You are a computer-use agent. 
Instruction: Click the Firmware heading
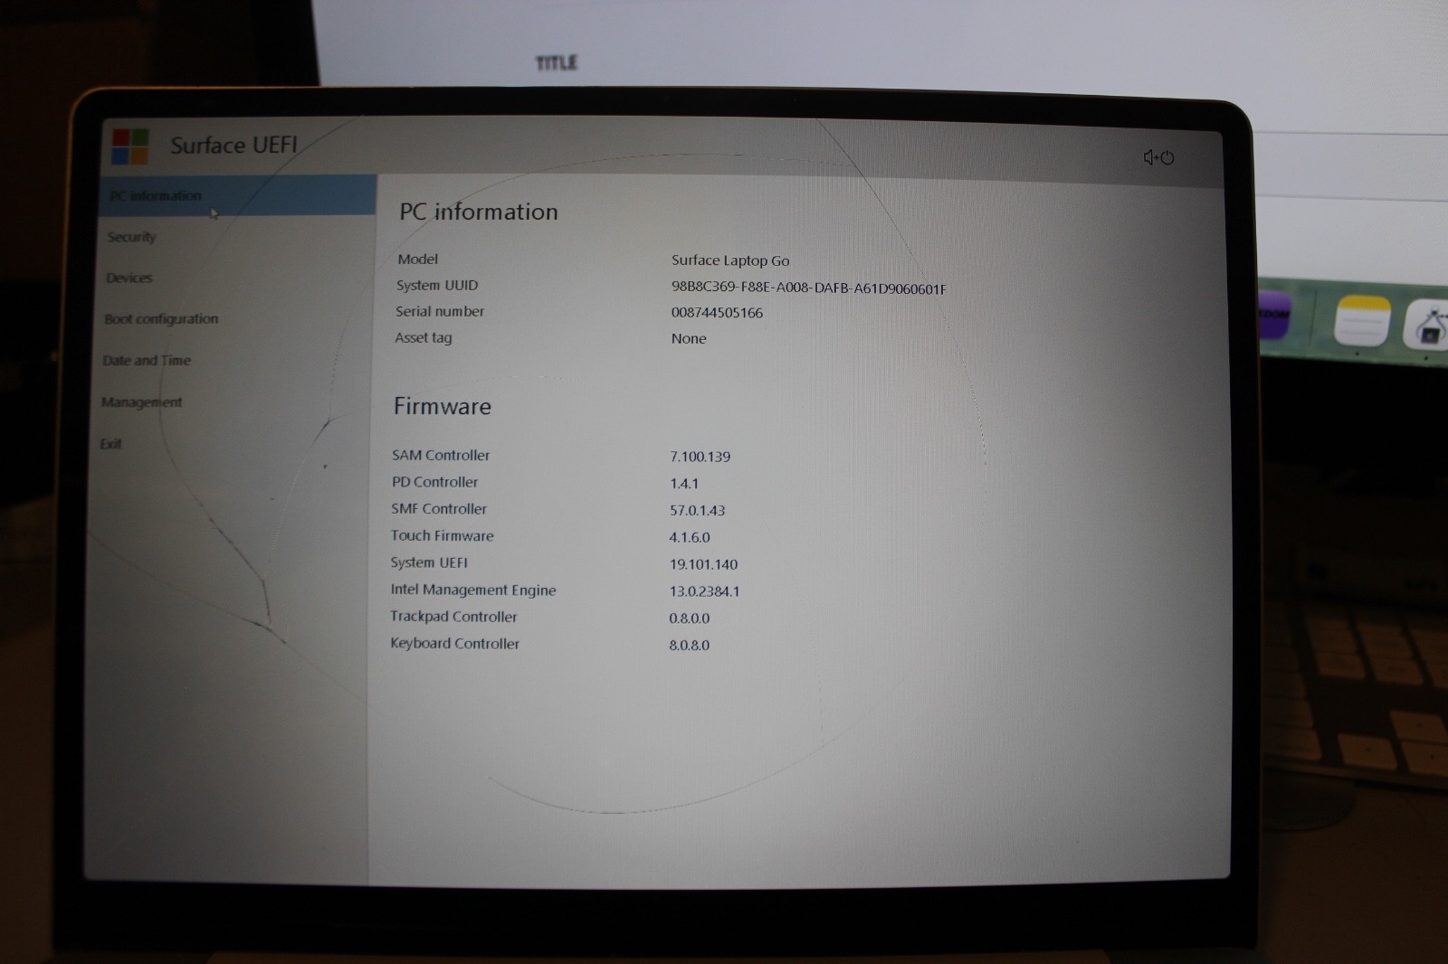click(x=443, y=406)
